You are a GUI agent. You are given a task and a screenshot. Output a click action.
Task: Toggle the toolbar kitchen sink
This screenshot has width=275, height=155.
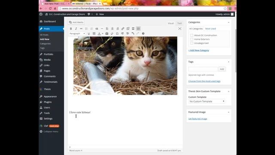pyautogui.click(x=138, y=29)
